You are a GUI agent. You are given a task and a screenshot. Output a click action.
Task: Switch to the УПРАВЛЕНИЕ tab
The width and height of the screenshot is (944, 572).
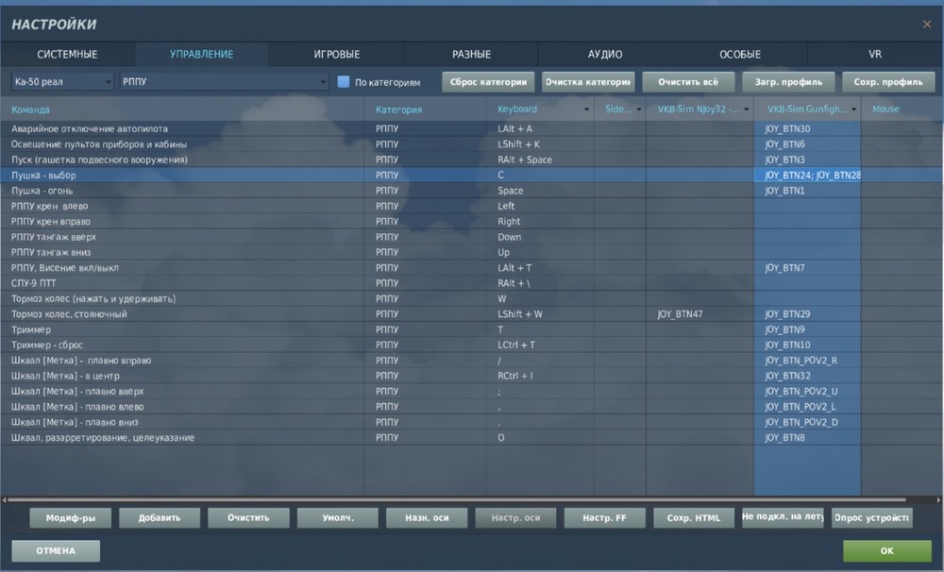202,54
